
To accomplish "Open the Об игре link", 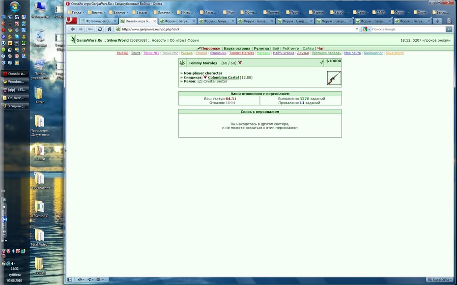I will [176, 40].
